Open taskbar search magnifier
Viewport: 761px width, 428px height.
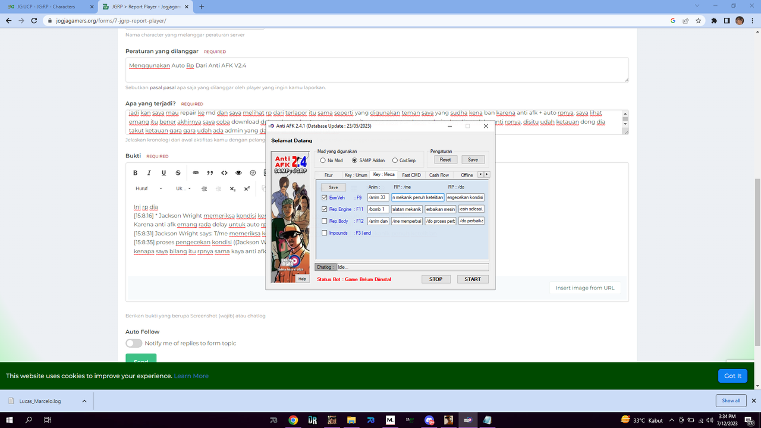click(29, 420)
